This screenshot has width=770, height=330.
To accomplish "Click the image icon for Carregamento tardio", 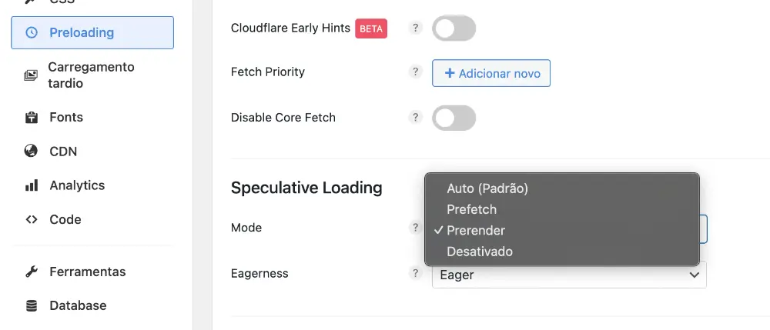I will [x=31, y=75].
